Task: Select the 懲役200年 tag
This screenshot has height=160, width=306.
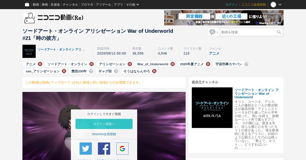Action: click(x=79, y=71)
